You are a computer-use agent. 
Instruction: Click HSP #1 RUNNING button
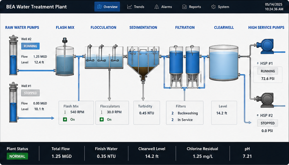[268, 71]
